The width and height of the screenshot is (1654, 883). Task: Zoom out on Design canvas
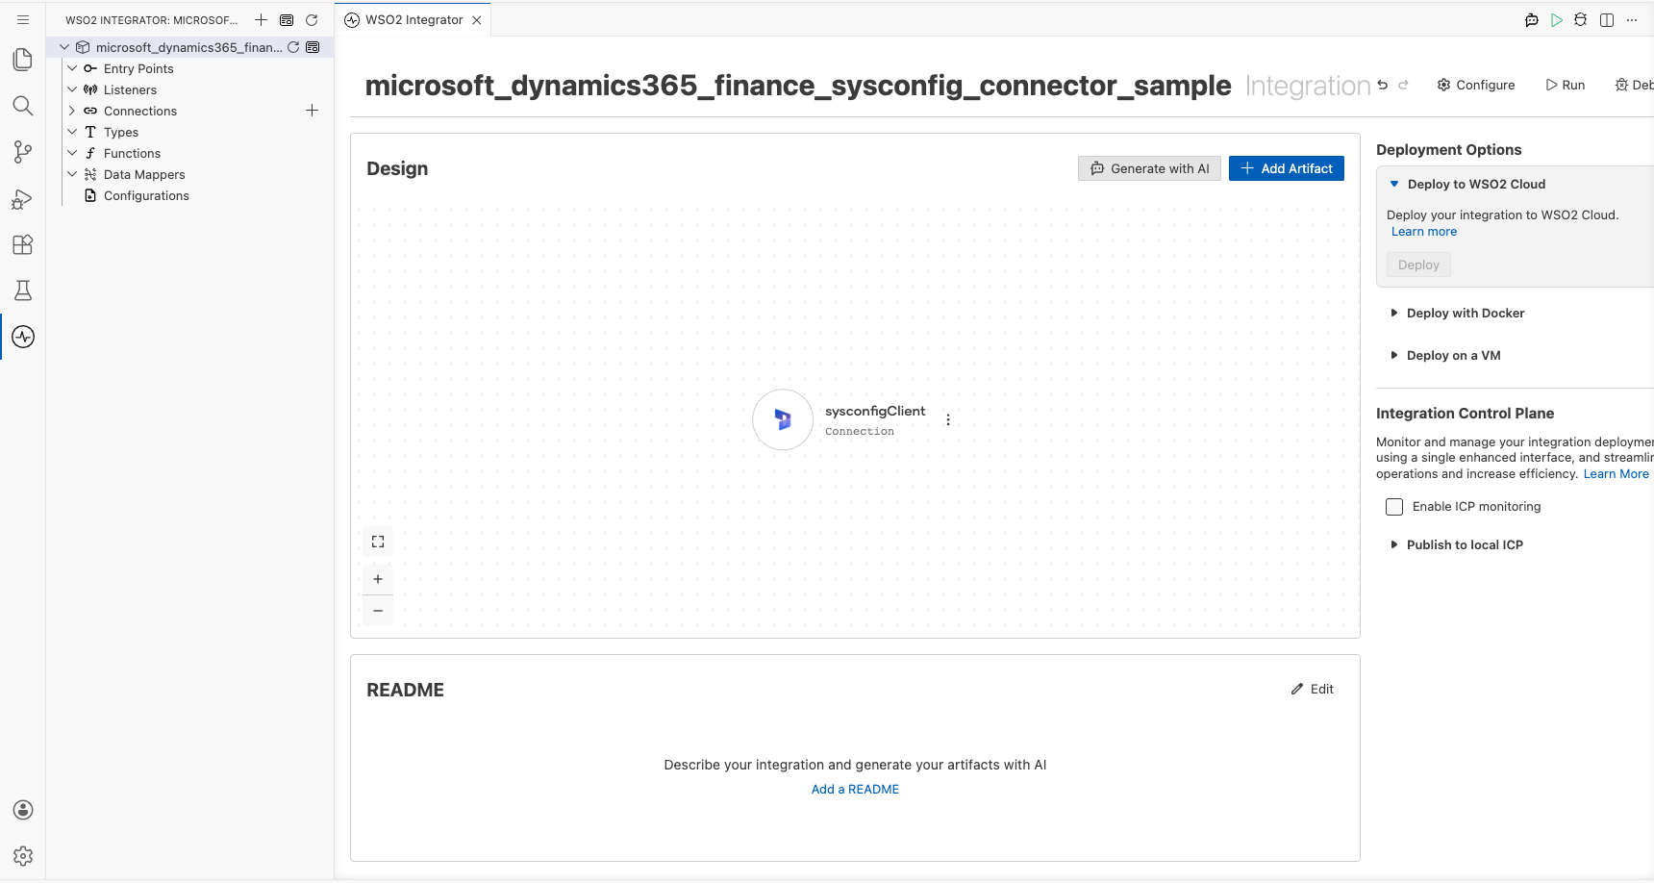[378, 611]
